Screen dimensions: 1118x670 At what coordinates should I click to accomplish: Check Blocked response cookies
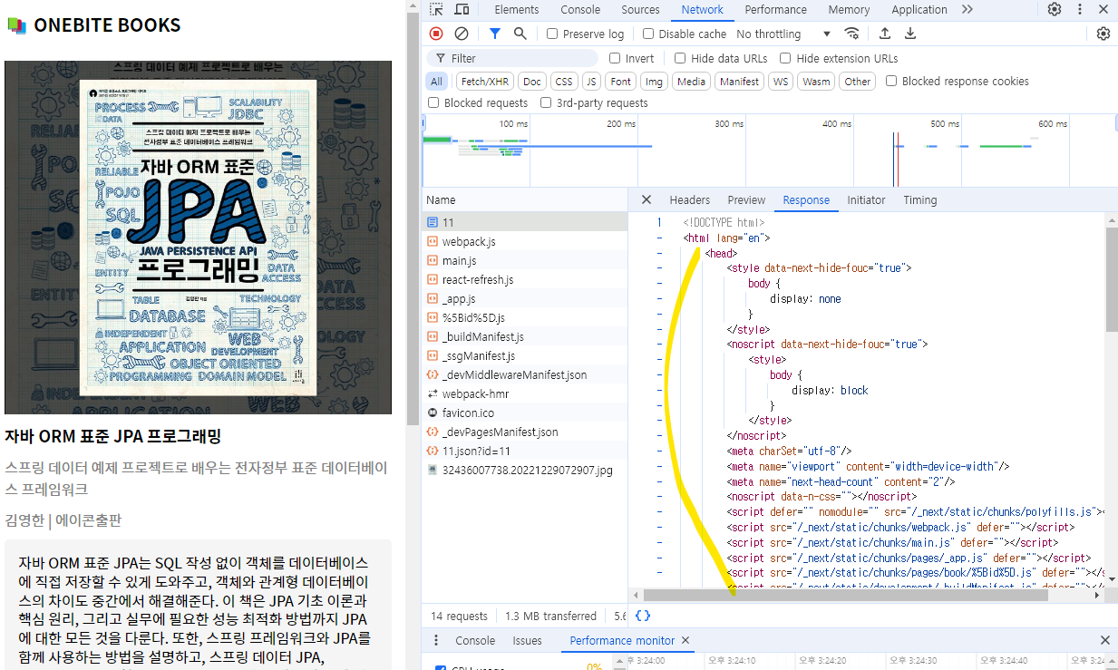click(x=891, y=81)
